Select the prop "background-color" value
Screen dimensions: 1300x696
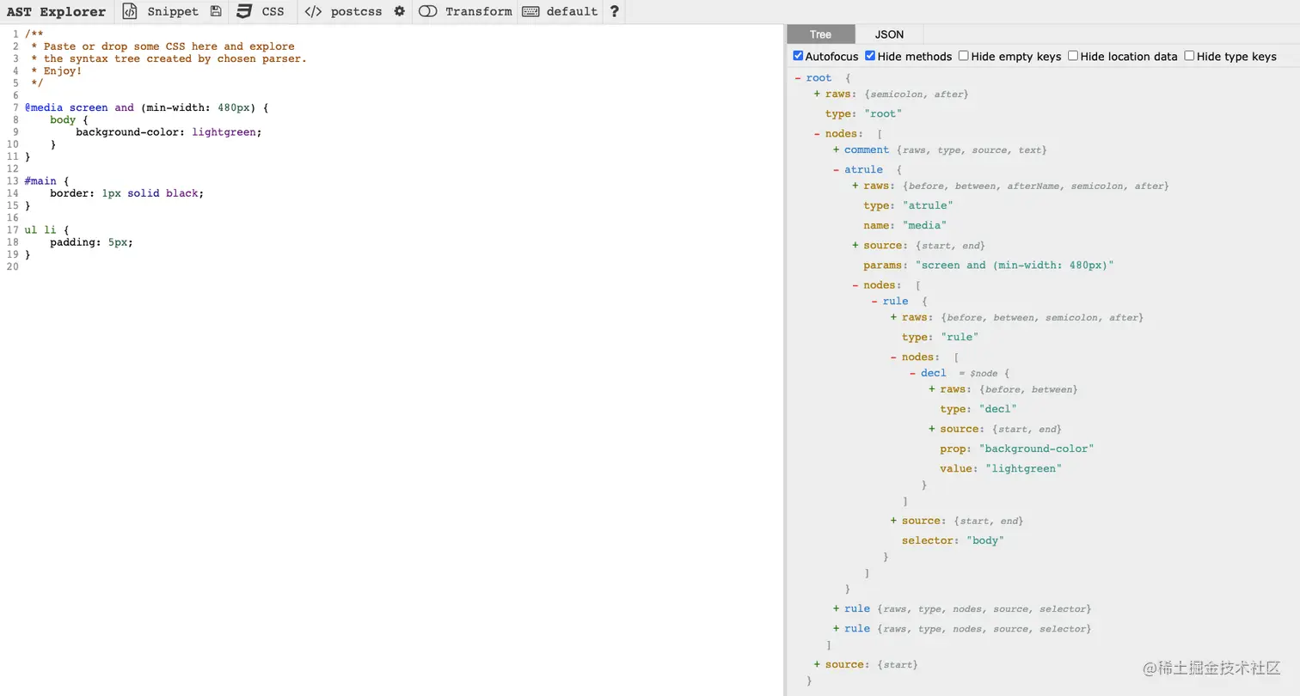point(1036,449)
